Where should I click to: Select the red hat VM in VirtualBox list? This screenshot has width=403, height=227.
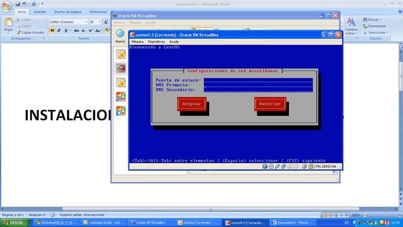tap(121, 69)
